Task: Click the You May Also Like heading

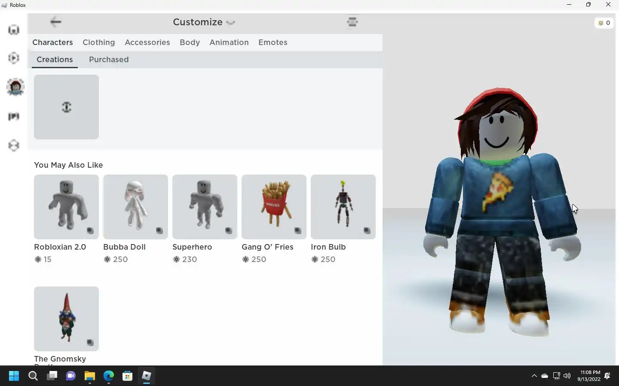Action: pos(68,165)
